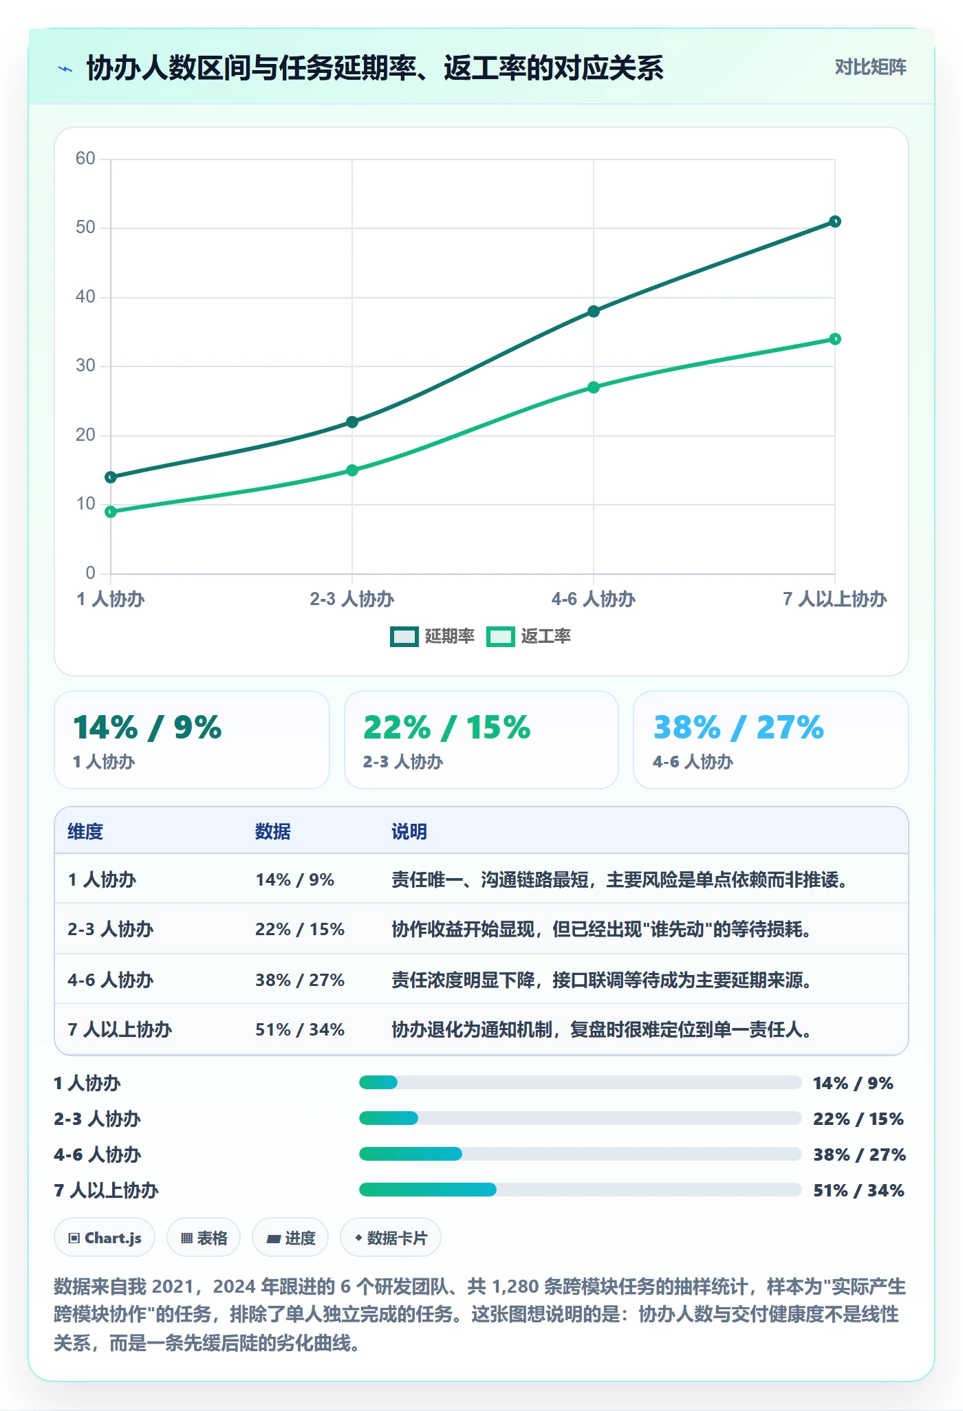963x1411 pixels.
Task: Click the 延期率 data point at 1 人协办
Action: (x=111, y=477)
